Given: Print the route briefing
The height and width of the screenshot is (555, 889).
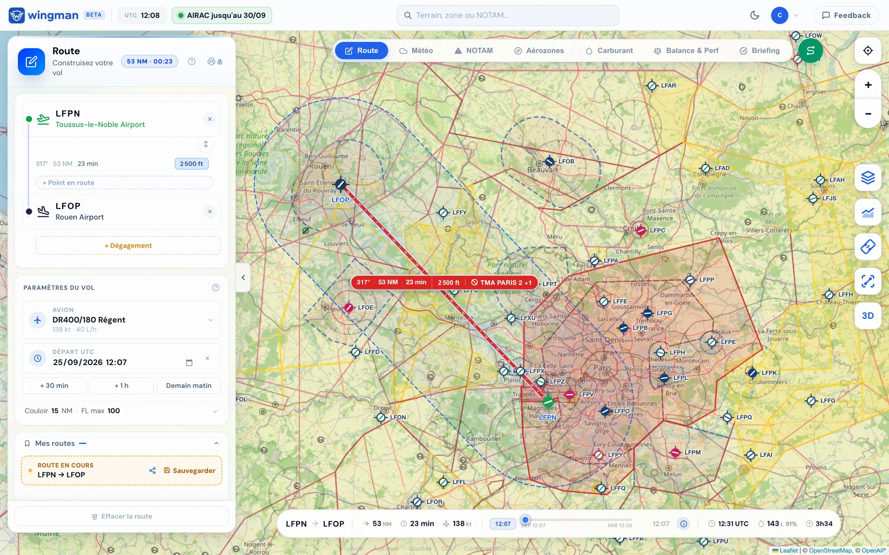Looking at the screenshot, I should [214, 62].
